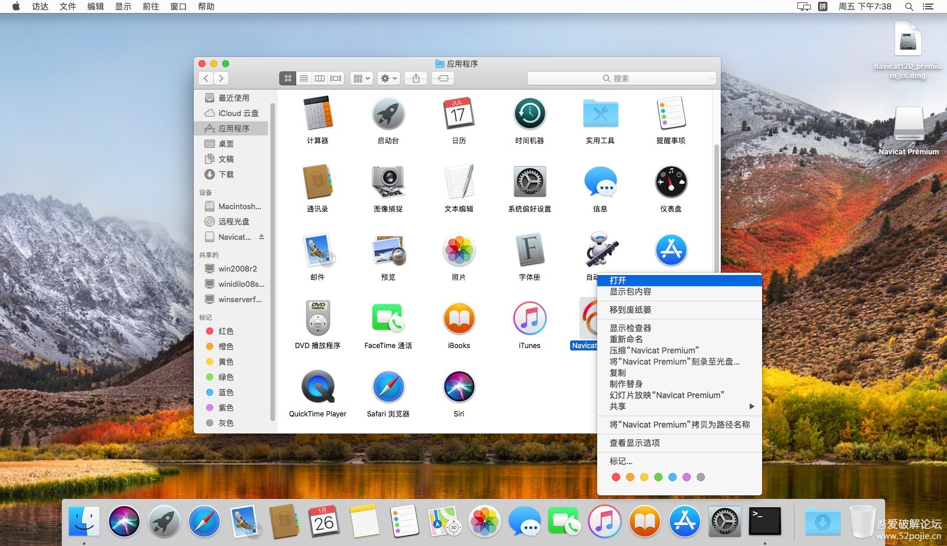The width and height of the screenshot is (947, 546).
Task: Select the 邮件 app icon in Finder window
Action: click(317, 250)
